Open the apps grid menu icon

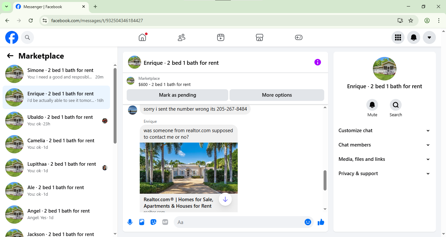tap(398, 37)
